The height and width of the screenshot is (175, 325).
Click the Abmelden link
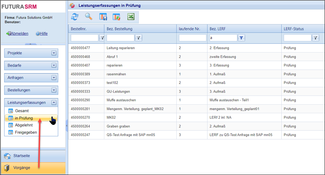(19, 34)
